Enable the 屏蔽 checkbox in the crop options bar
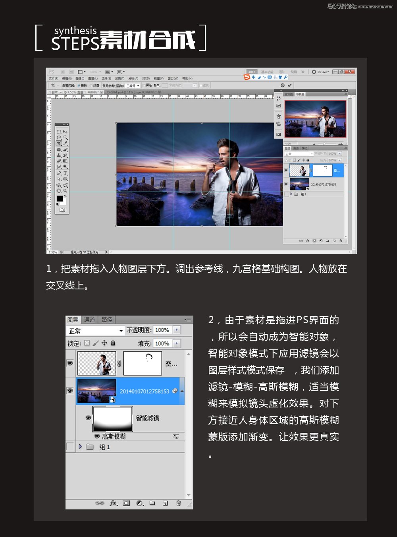Screen dimensions: 397x537 (144, 85)
